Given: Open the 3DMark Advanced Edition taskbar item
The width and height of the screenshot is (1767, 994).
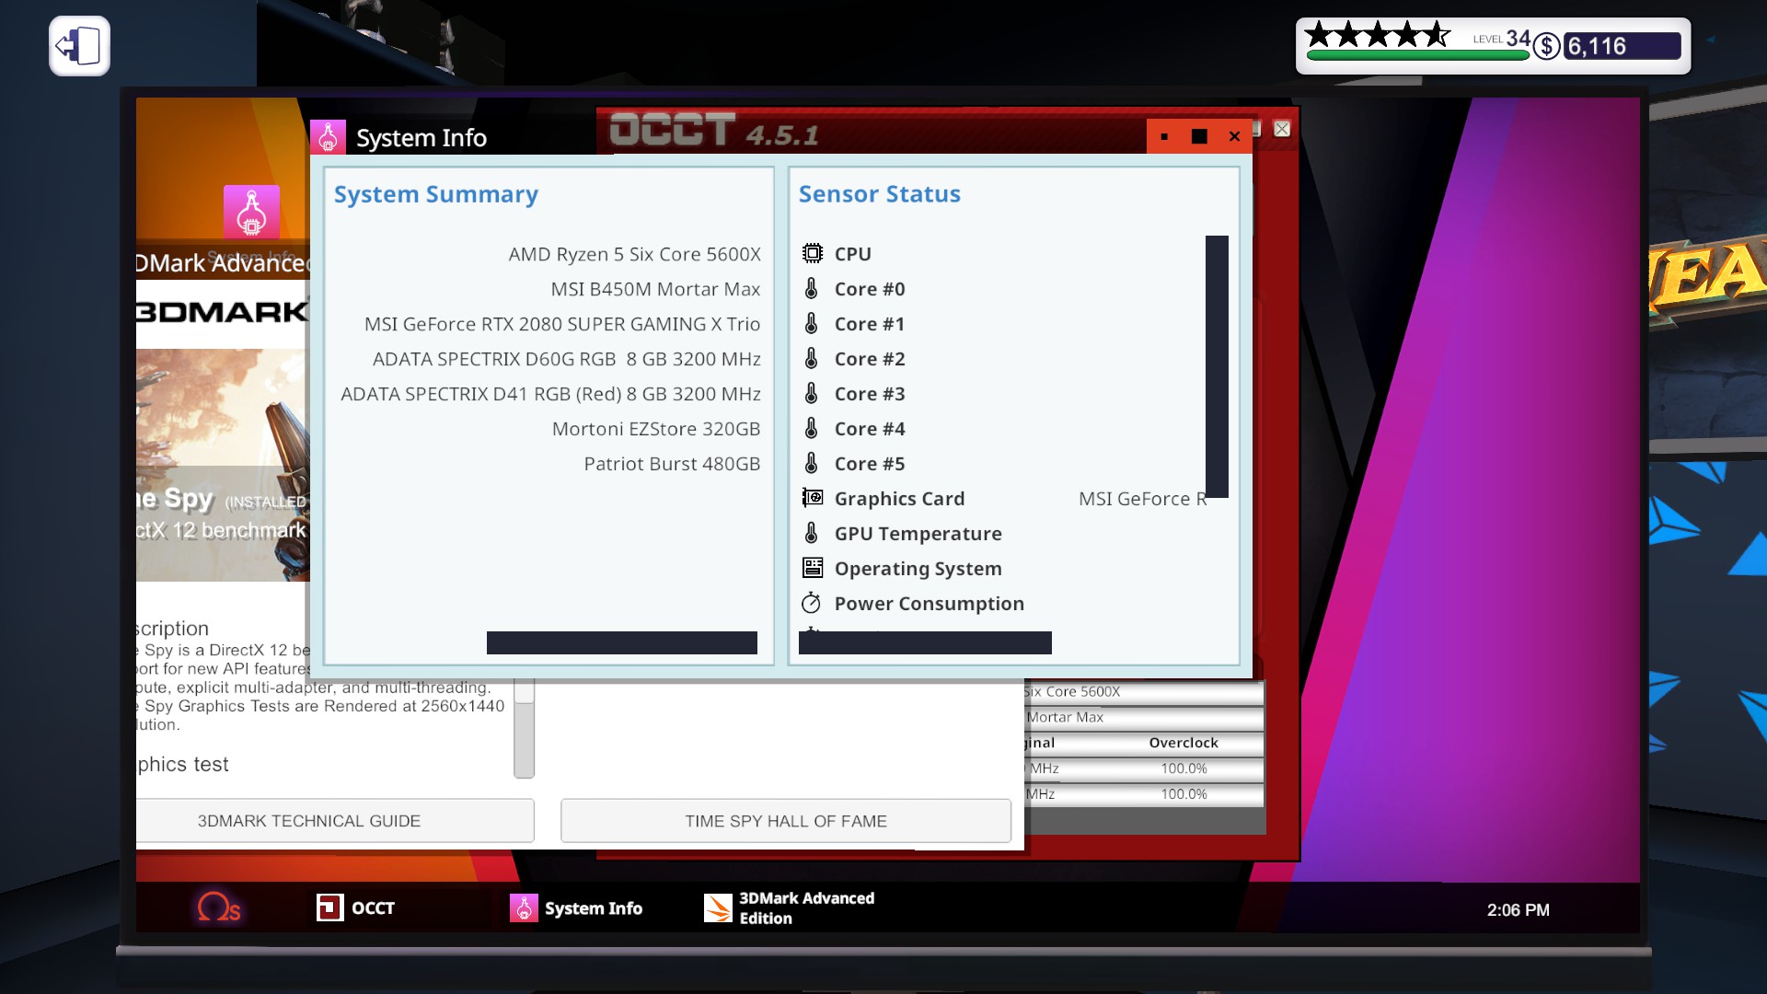Looking at the screenshot, I should [790, 908].
